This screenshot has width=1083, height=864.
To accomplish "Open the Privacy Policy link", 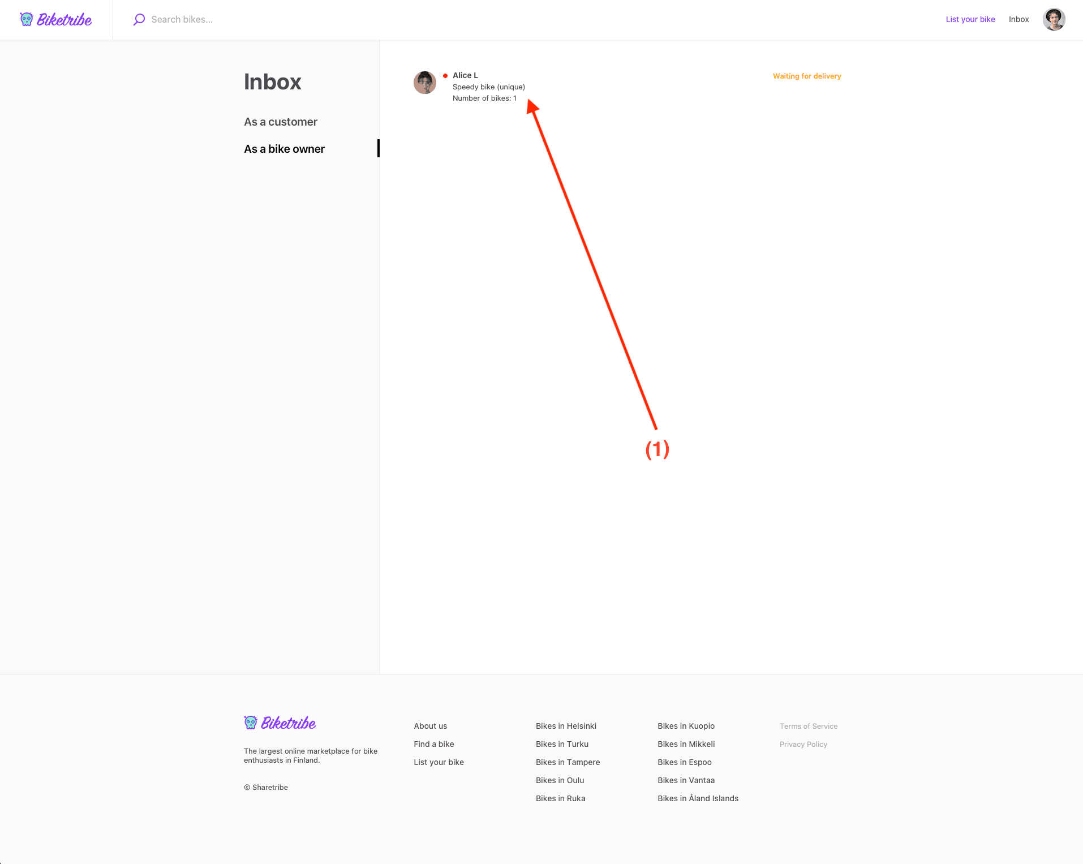I will 803,744.
